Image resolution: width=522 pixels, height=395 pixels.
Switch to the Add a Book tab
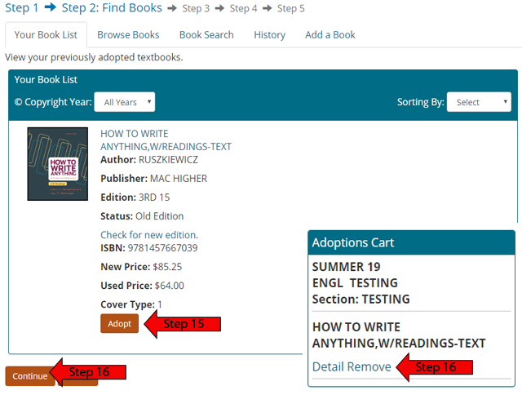pos(330,34)
